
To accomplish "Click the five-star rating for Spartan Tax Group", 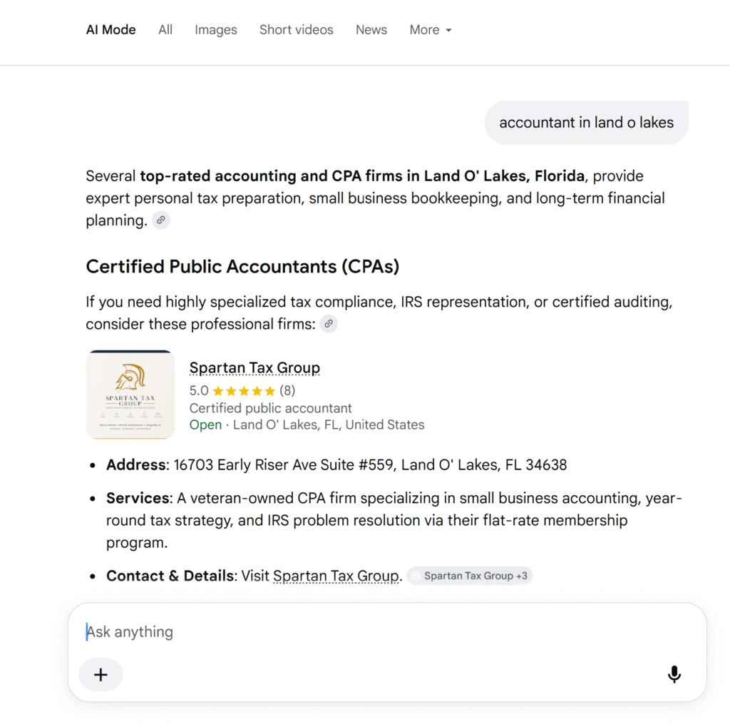I will (244, 390).
